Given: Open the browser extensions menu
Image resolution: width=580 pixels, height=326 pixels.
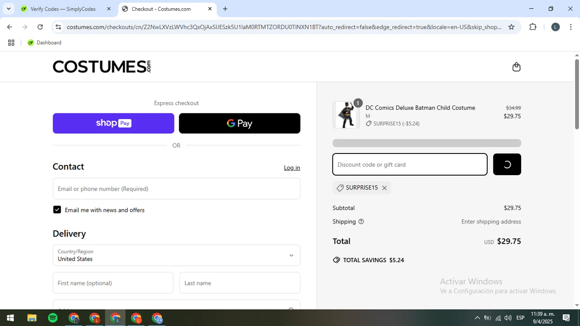Looking at the screenshot, I should click(x=533, y=27).
